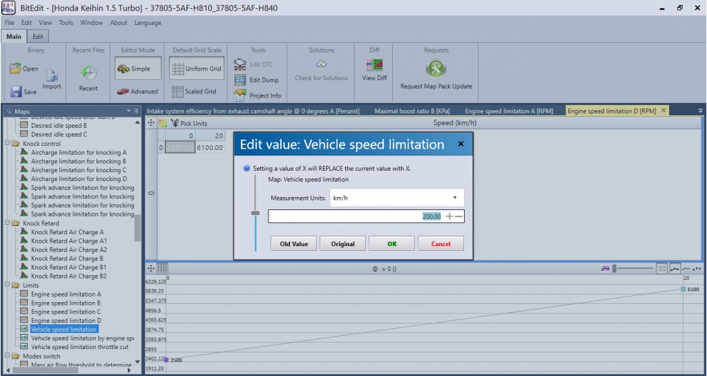Click the Original button
Viewport: 707px width, 376px height.
pos(342,244)
